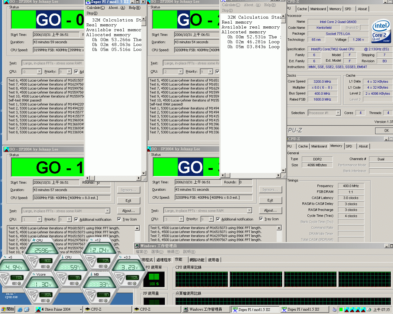This screenshot has height=314, width=393.
Task: Toggle Additional notification in the CPU 1 SP2004 window
Action: pyautogui.click(x=76, y=219)
